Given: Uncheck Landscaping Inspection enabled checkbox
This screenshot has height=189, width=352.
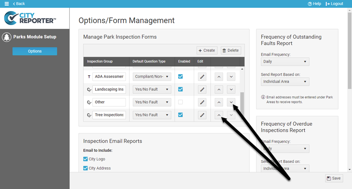Looking at the screenshot, I should (180, 89).
